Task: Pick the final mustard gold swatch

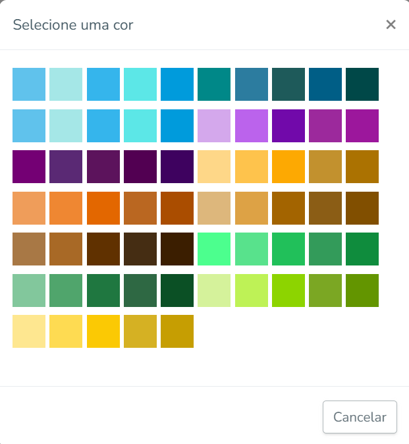Action: [177, 331]
